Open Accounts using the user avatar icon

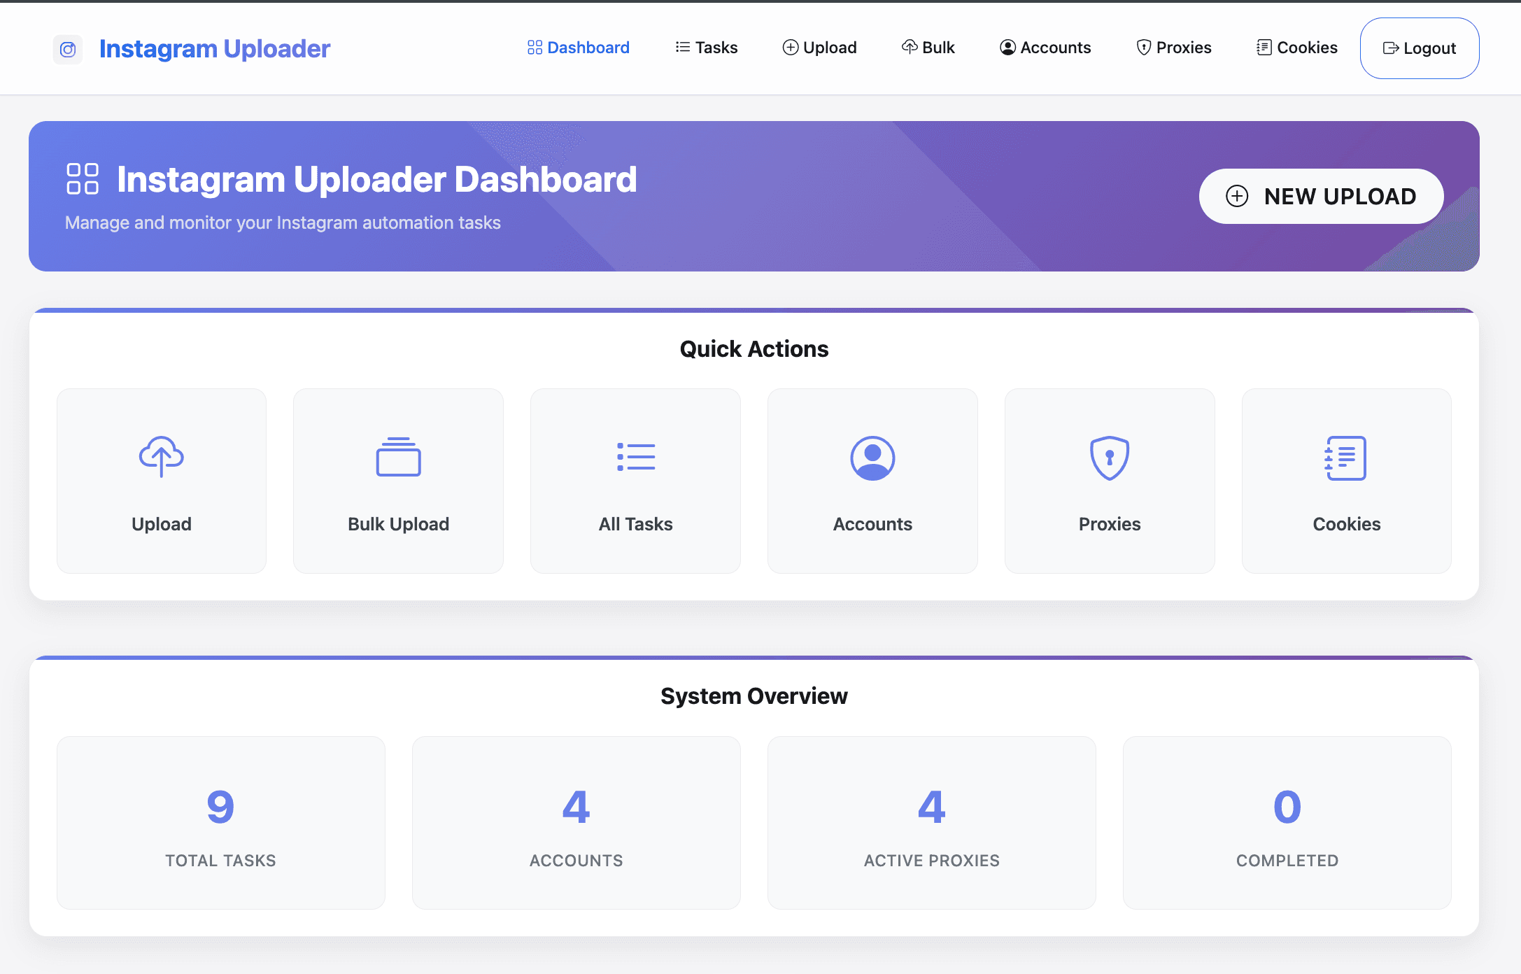tap(872, 458)
